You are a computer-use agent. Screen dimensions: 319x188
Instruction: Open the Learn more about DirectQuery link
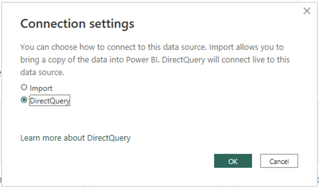pyautogui.click(x=75, y=138)
